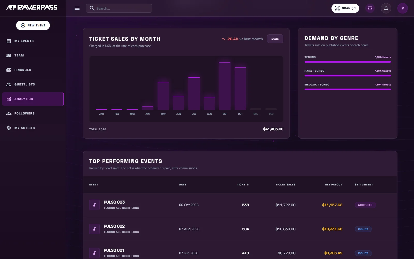Click the OCT bar in sales chart
414x259 pixels.
point(240,88)
